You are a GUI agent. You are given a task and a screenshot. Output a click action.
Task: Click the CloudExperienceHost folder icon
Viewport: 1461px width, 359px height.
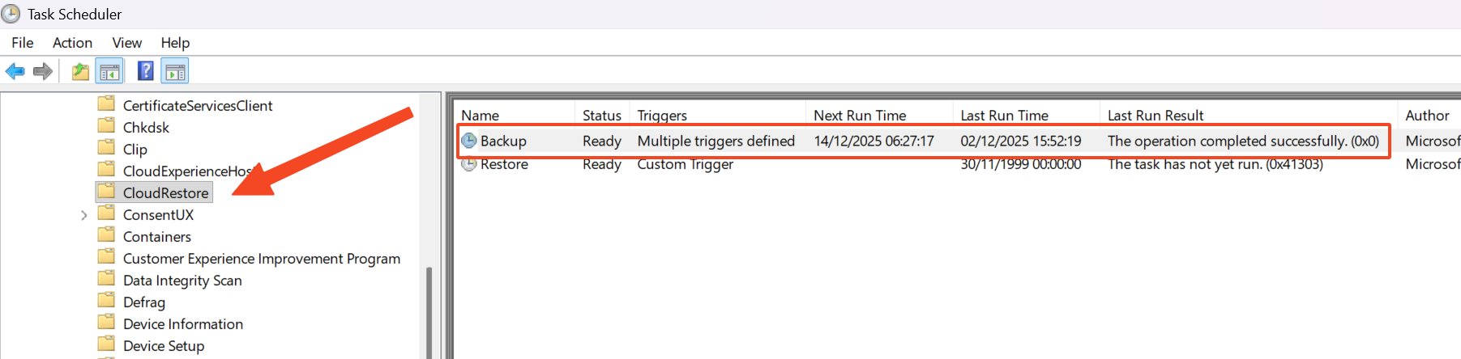pyautogui.click(x=106, y=170)
